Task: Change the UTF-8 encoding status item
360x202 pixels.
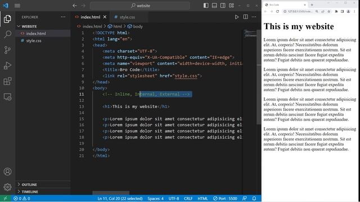Action: coord(174,198)
